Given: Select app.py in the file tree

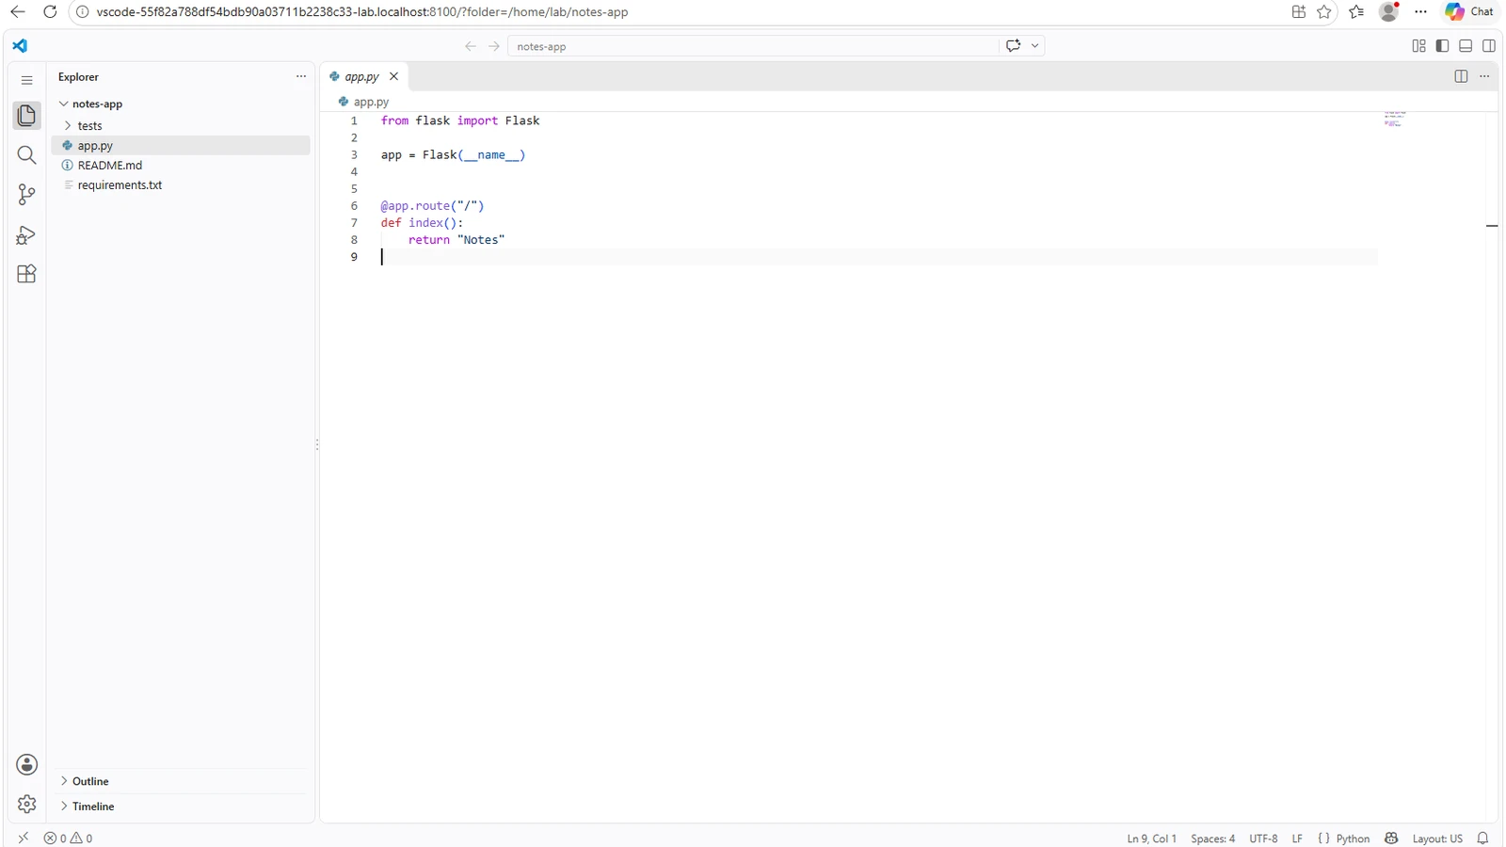Looking at the screenshot, I should pyautogui.click(x=181, y=145).
